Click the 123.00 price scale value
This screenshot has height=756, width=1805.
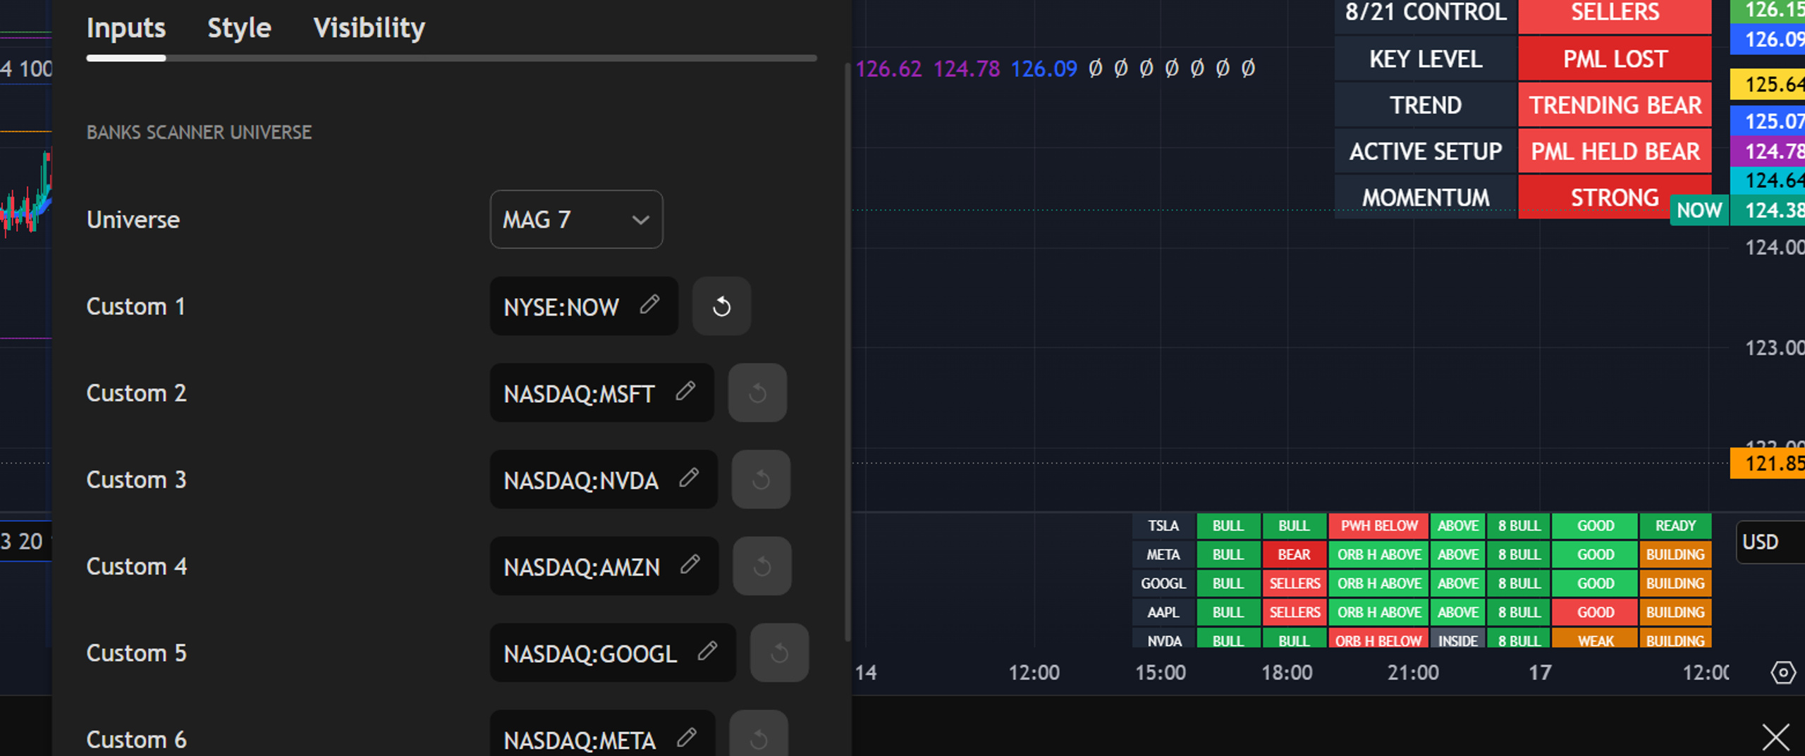pos(1774,348)
